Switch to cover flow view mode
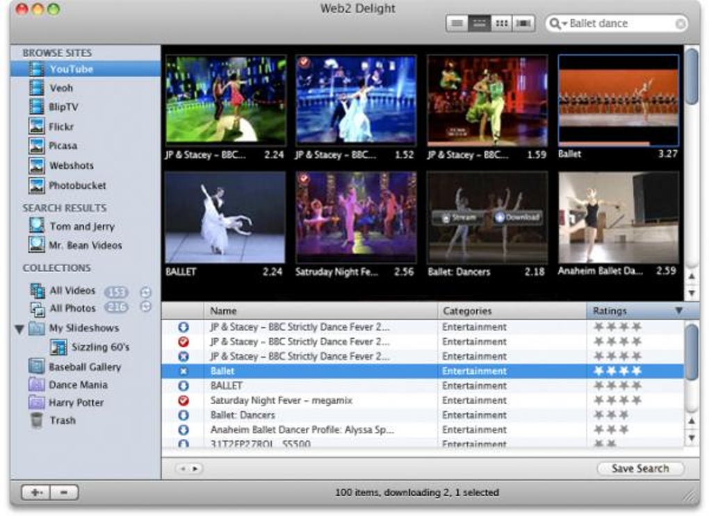Viewport: 709px width, 516px height. pyautogui.click(x=523, y=24)
